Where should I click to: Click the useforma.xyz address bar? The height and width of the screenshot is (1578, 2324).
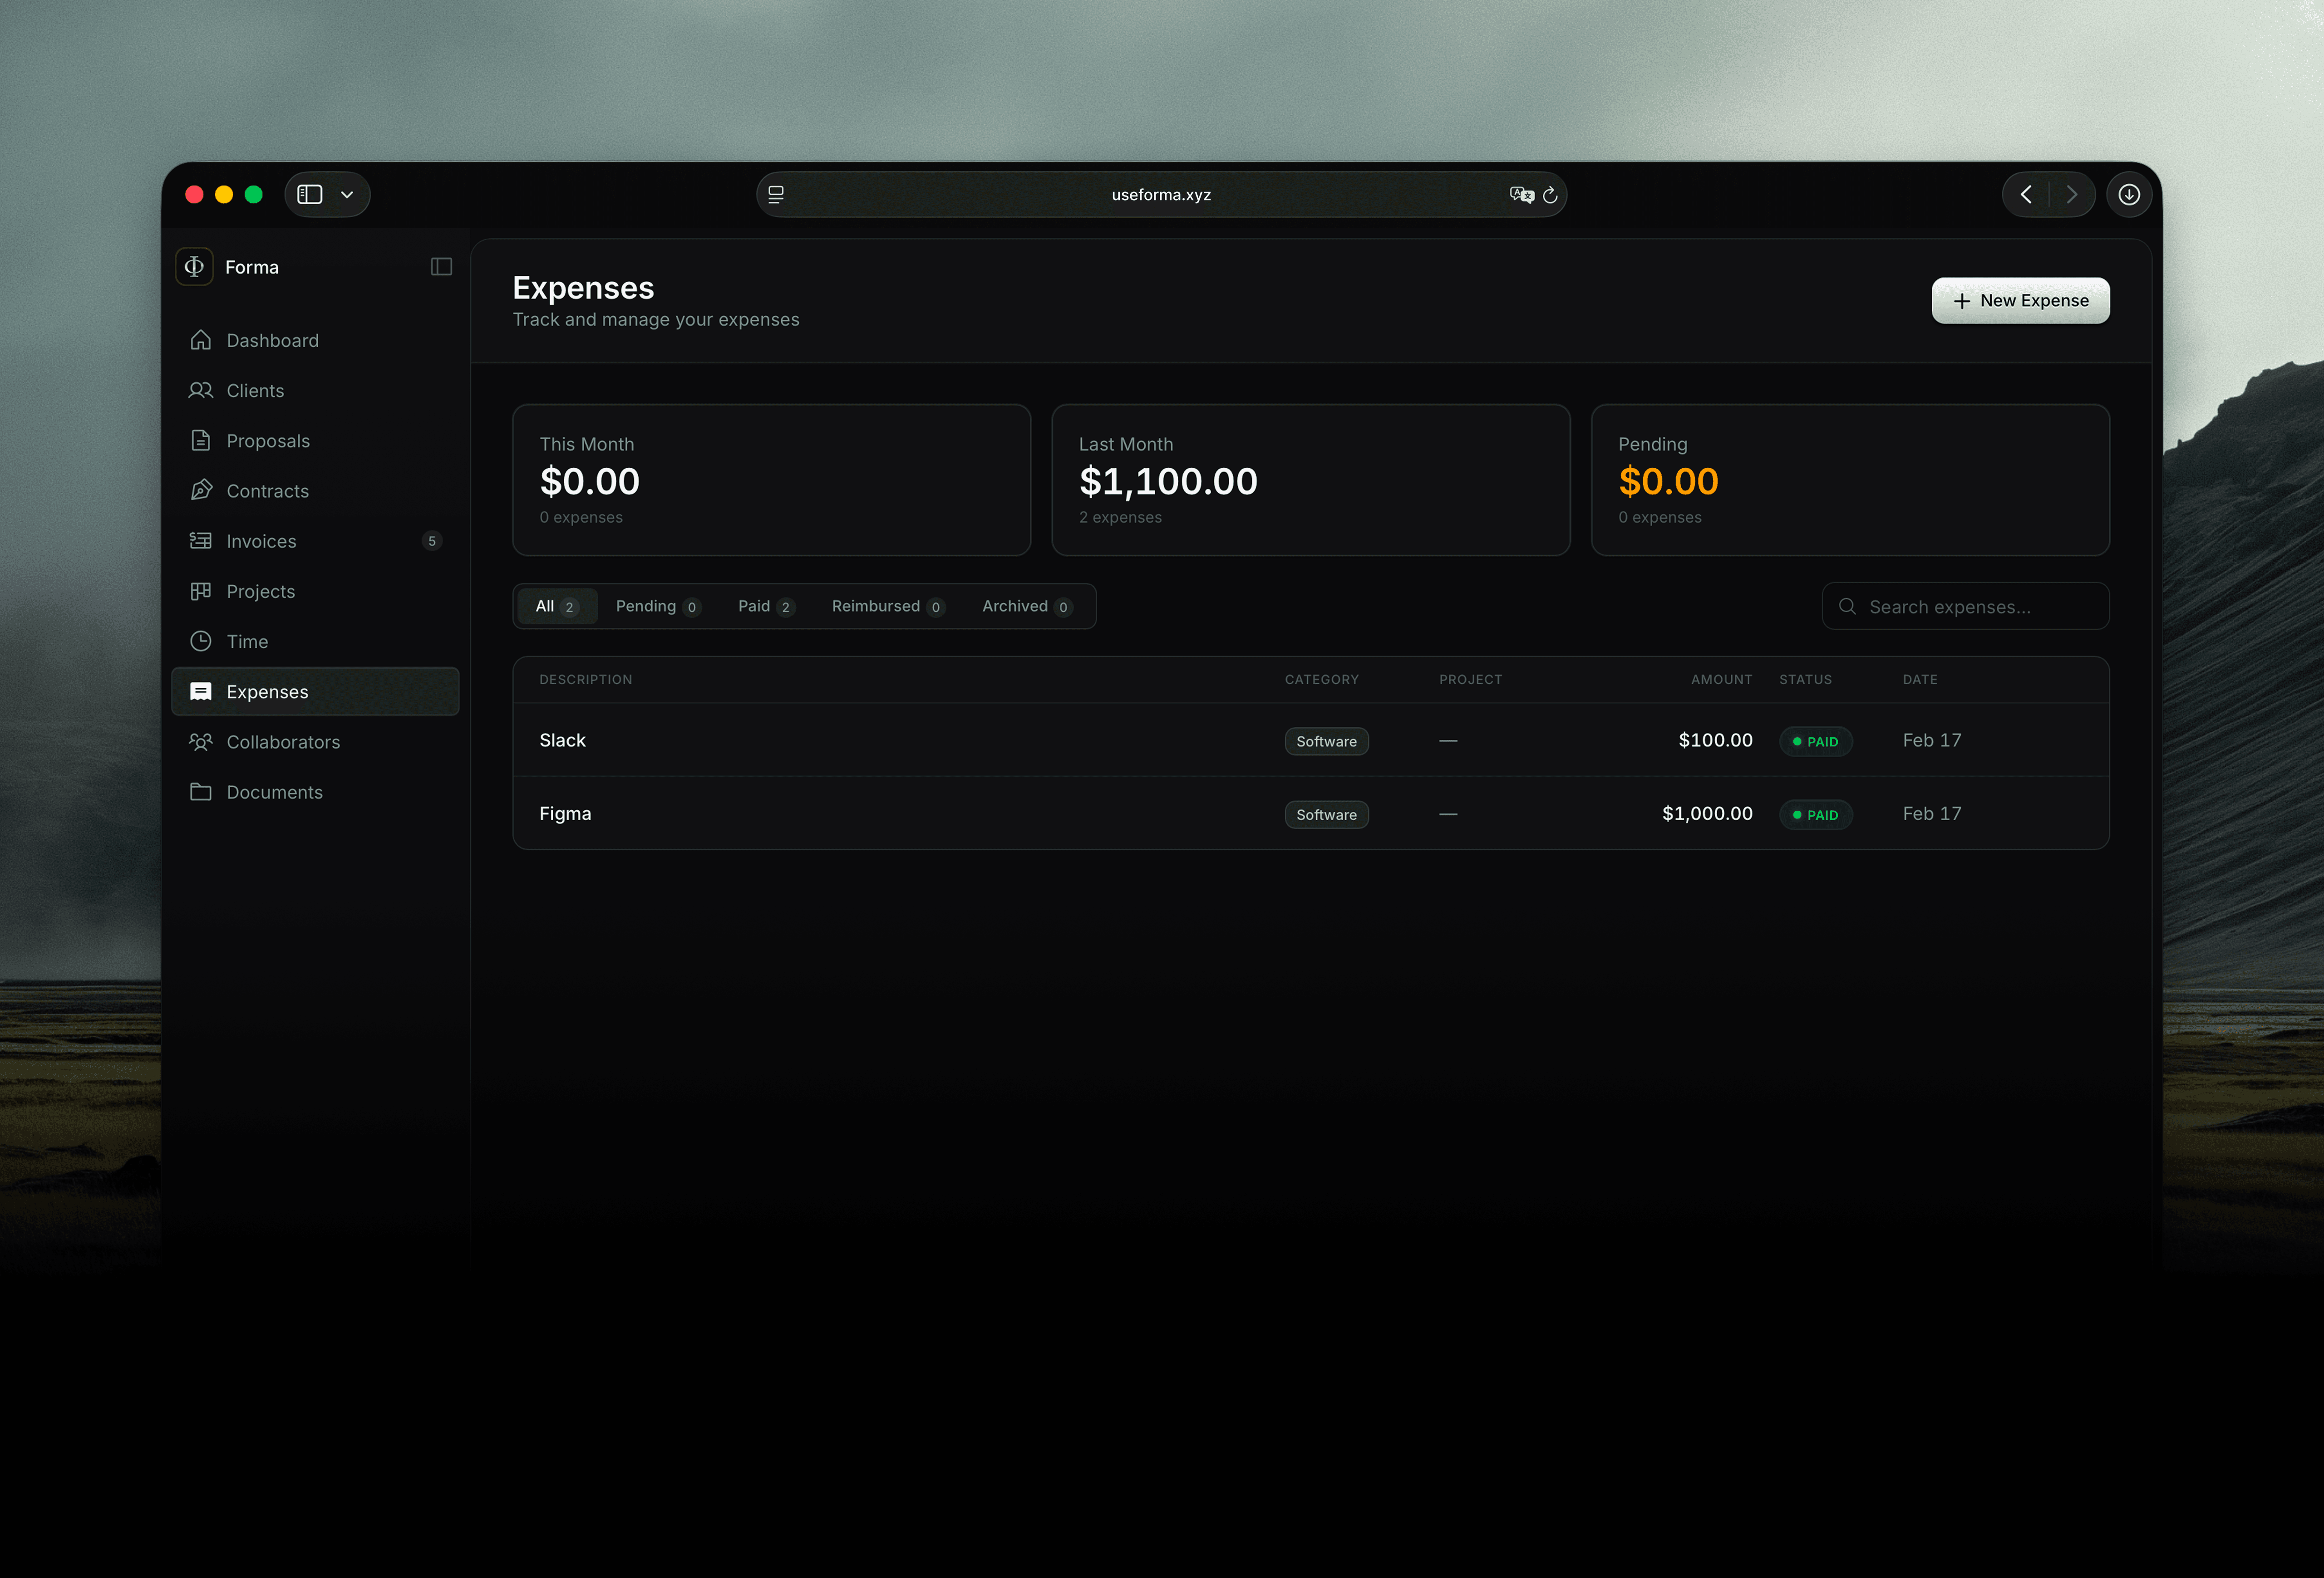tap(1161, 195)
